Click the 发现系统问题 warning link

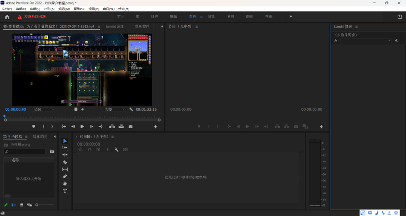tap(35, 17)
